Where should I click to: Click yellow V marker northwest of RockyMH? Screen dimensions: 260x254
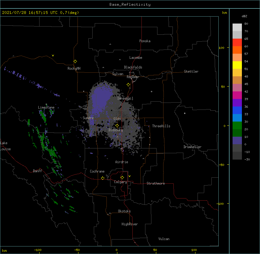click(x=53, y=56)
